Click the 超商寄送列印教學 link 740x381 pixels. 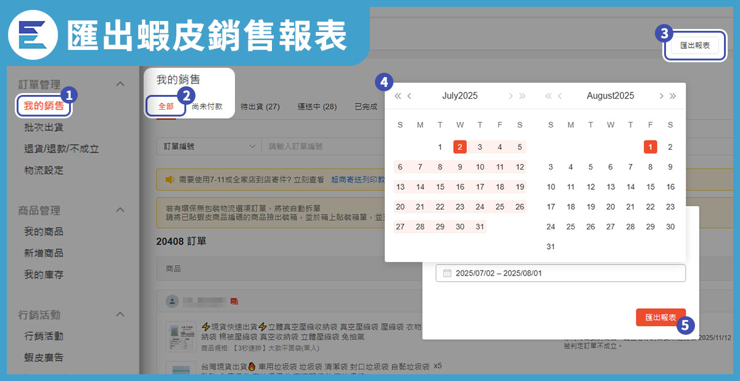pos(358,180)
